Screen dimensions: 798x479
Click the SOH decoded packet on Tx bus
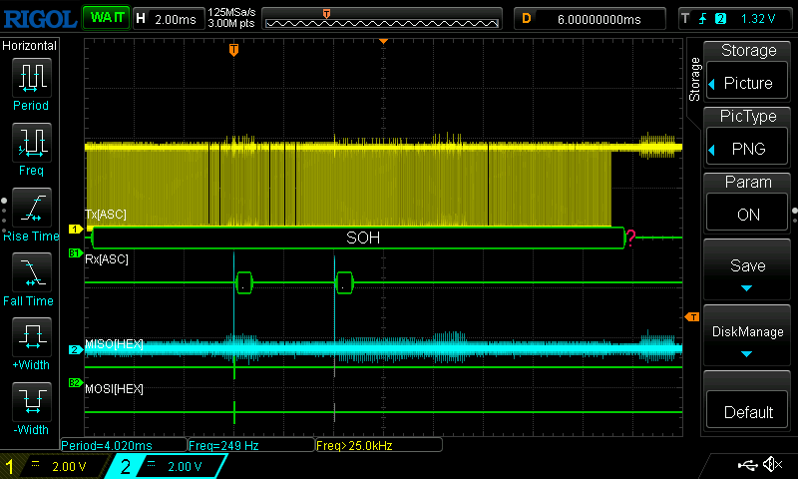pos(362,238)
